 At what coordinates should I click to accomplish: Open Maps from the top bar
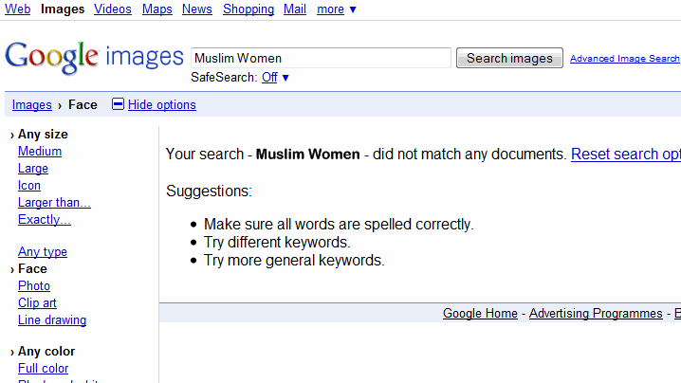157,9
